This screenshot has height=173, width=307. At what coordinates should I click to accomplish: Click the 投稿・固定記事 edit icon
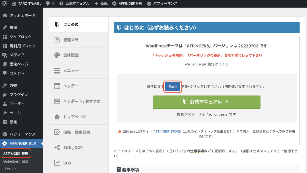[x=57, y=132]
